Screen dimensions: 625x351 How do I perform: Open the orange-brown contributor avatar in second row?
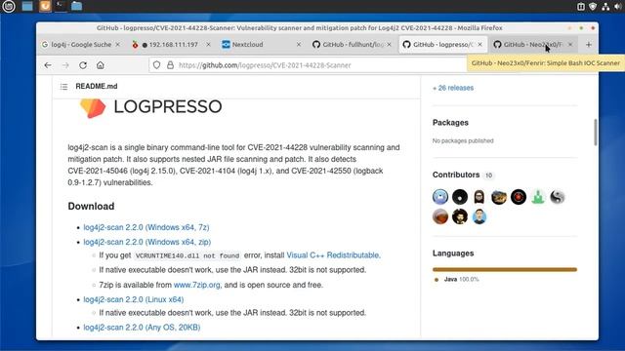(440, 216)
